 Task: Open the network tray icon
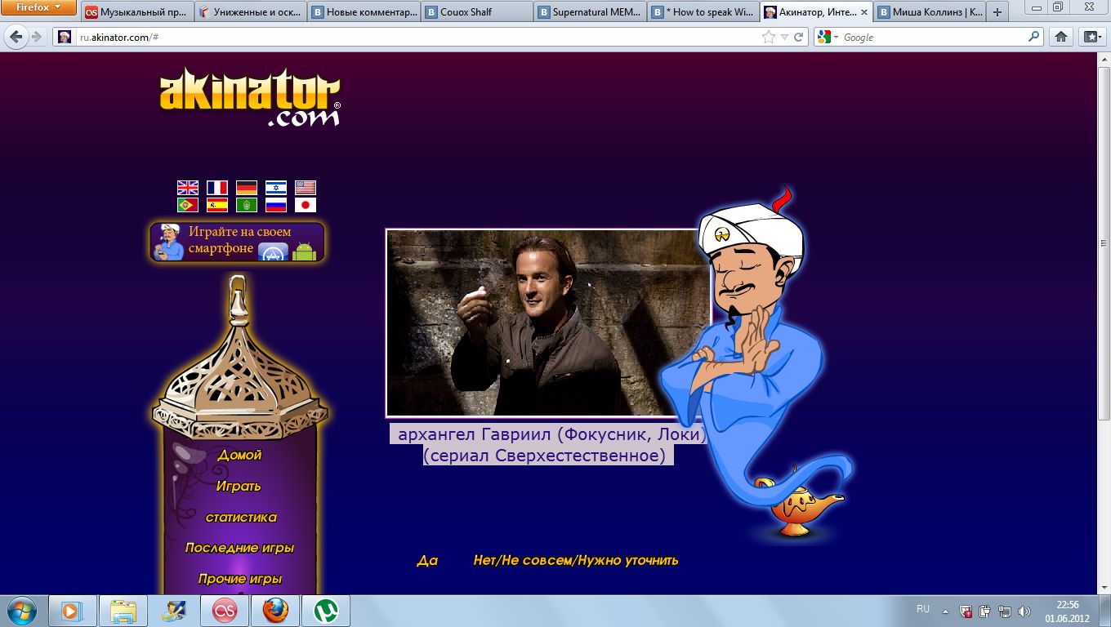1004,611
